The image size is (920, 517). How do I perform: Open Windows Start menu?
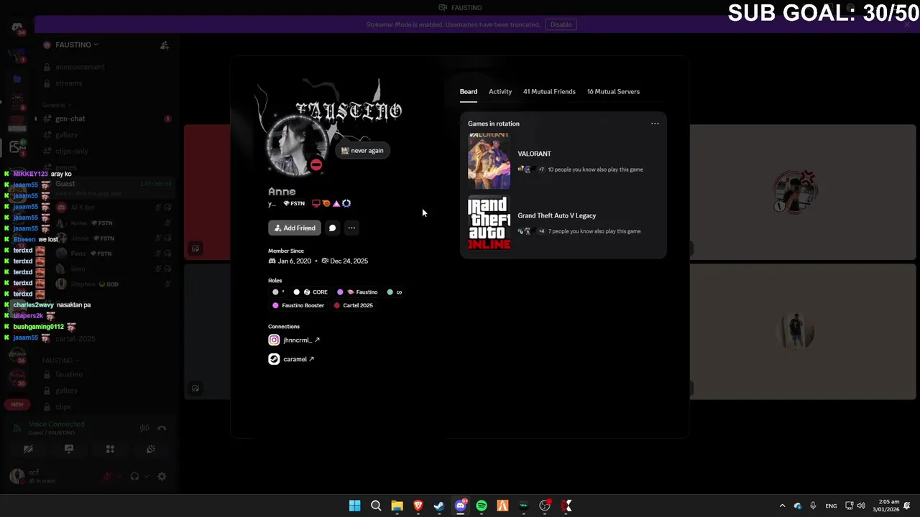pyautogui.click(x=354, y=506)
